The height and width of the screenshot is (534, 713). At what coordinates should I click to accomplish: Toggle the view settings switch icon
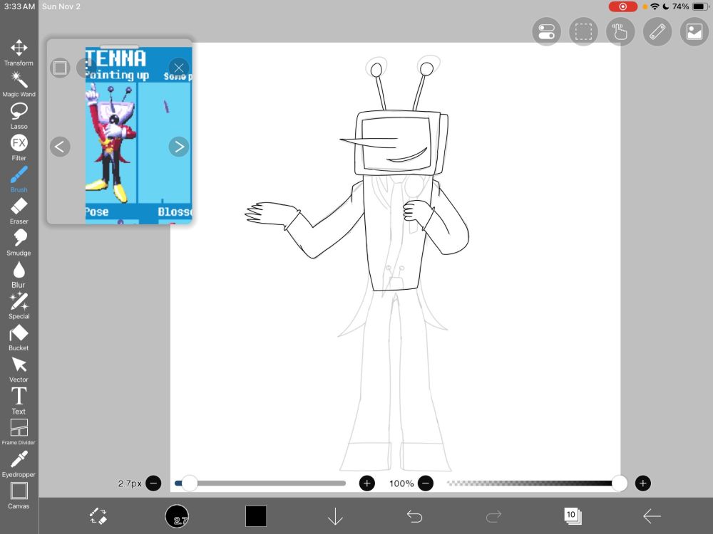click(x=546, y=32)
